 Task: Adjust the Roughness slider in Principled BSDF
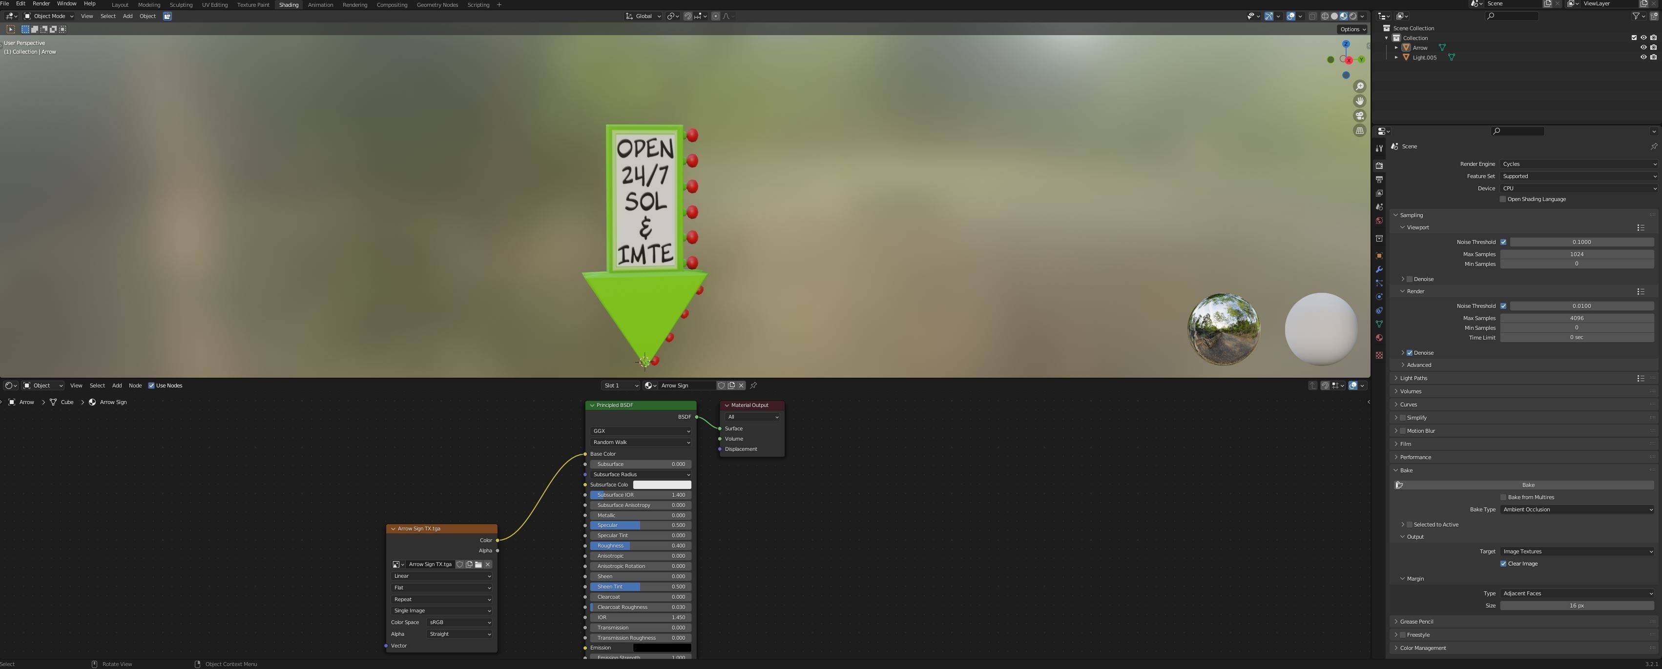point(640,546)
